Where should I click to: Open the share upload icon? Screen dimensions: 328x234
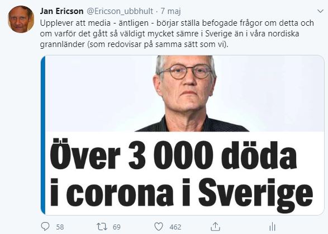(216, 227)
